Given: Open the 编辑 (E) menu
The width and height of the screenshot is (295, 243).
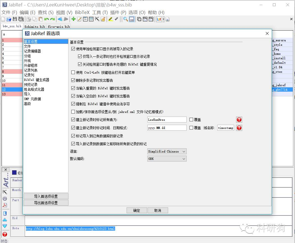Looking at the screenshot, I should pos(28,12).
